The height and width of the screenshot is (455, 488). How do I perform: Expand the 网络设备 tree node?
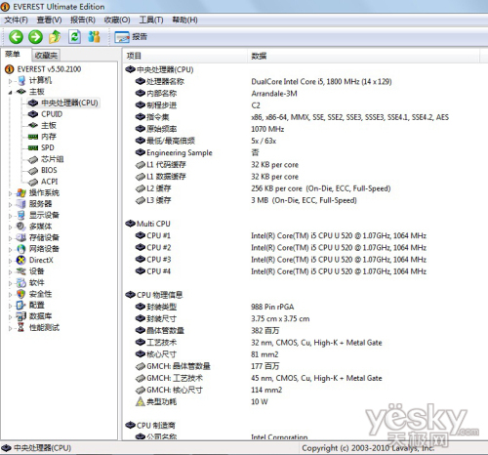[x=10, y=250]
